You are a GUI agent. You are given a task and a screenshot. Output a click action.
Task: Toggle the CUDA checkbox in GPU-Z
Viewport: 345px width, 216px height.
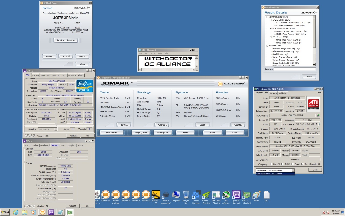click(x=282, y=164)
